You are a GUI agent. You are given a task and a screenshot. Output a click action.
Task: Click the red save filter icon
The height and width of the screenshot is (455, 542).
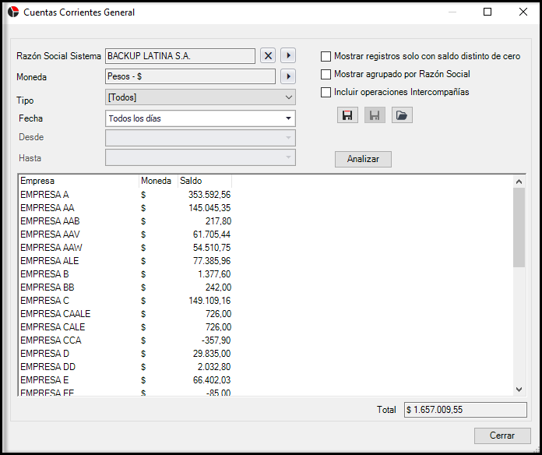pos(347,115)
